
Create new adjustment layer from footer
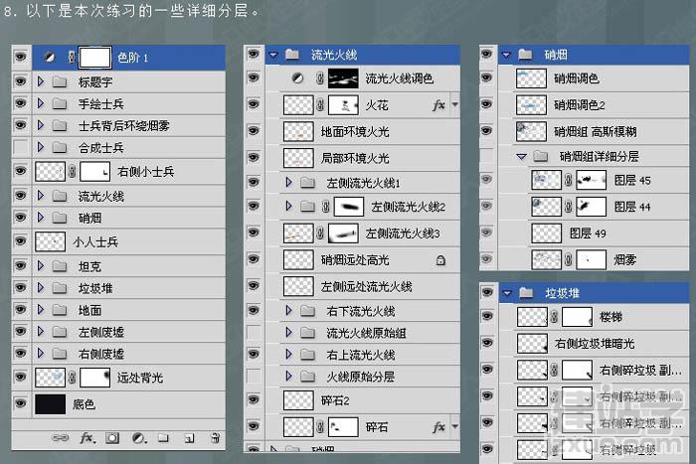pyautogui.click(x=139, y=438)
